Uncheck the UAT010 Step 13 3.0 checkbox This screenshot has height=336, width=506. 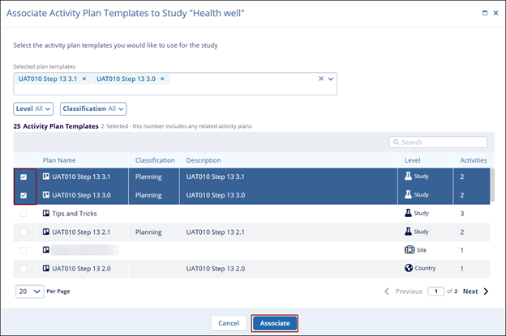click(x=23, y=195)
